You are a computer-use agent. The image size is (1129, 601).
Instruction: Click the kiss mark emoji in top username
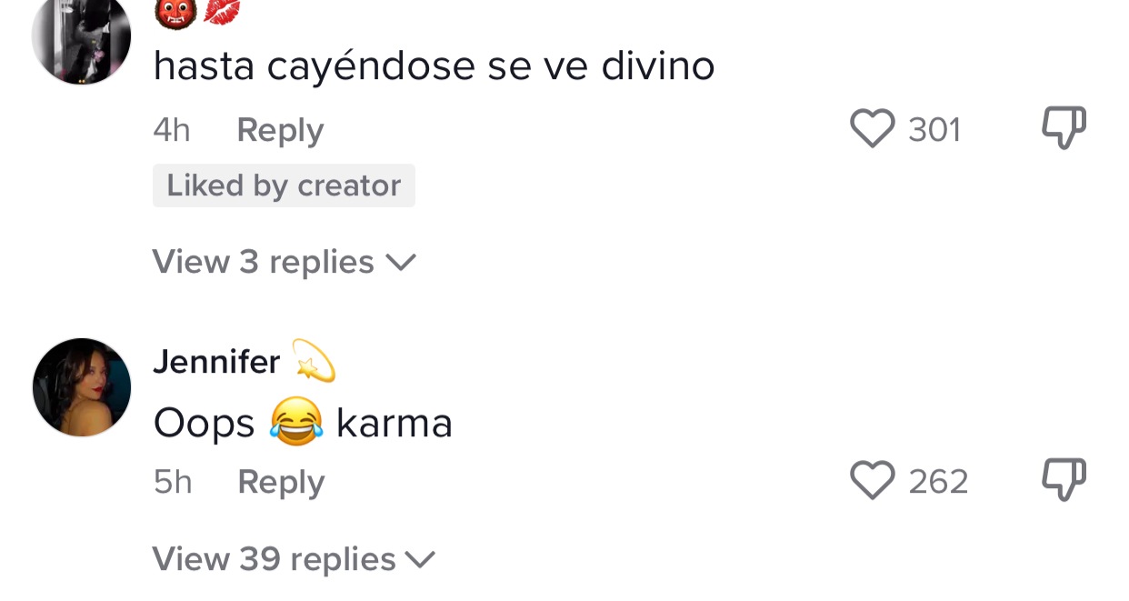[222, 11]
